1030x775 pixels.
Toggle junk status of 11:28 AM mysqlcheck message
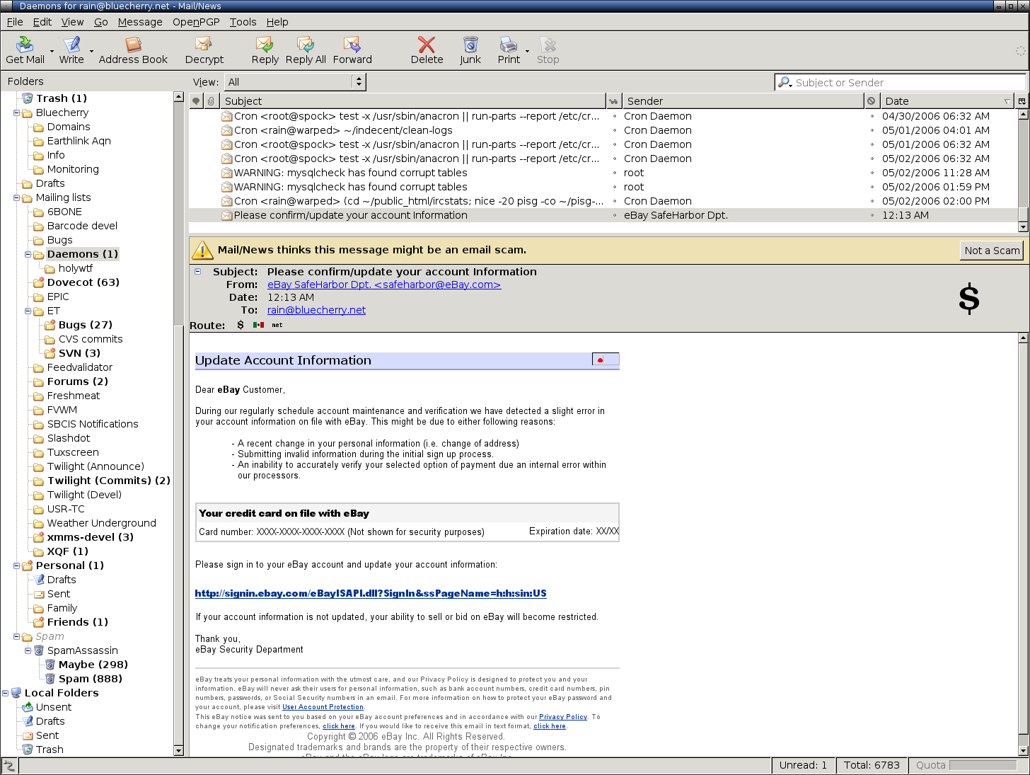tap(872, 173)
